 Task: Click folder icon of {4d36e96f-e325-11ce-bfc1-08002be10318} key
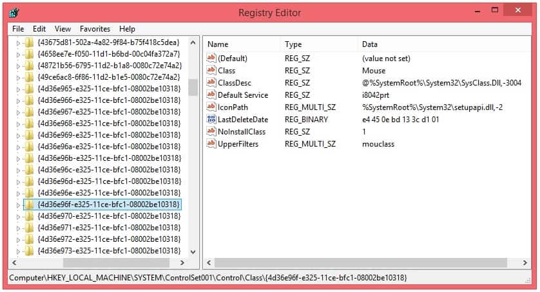29,205
